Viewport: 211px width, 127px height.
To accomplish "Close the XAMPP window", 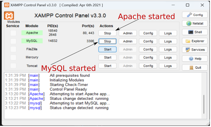I will point(202,5).
